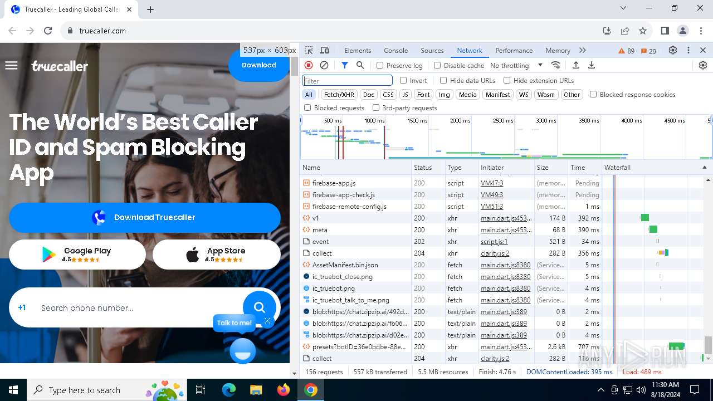713x401 pixels.
Task: Filter requests by Fetch/XHR
Action: [339, 94]
